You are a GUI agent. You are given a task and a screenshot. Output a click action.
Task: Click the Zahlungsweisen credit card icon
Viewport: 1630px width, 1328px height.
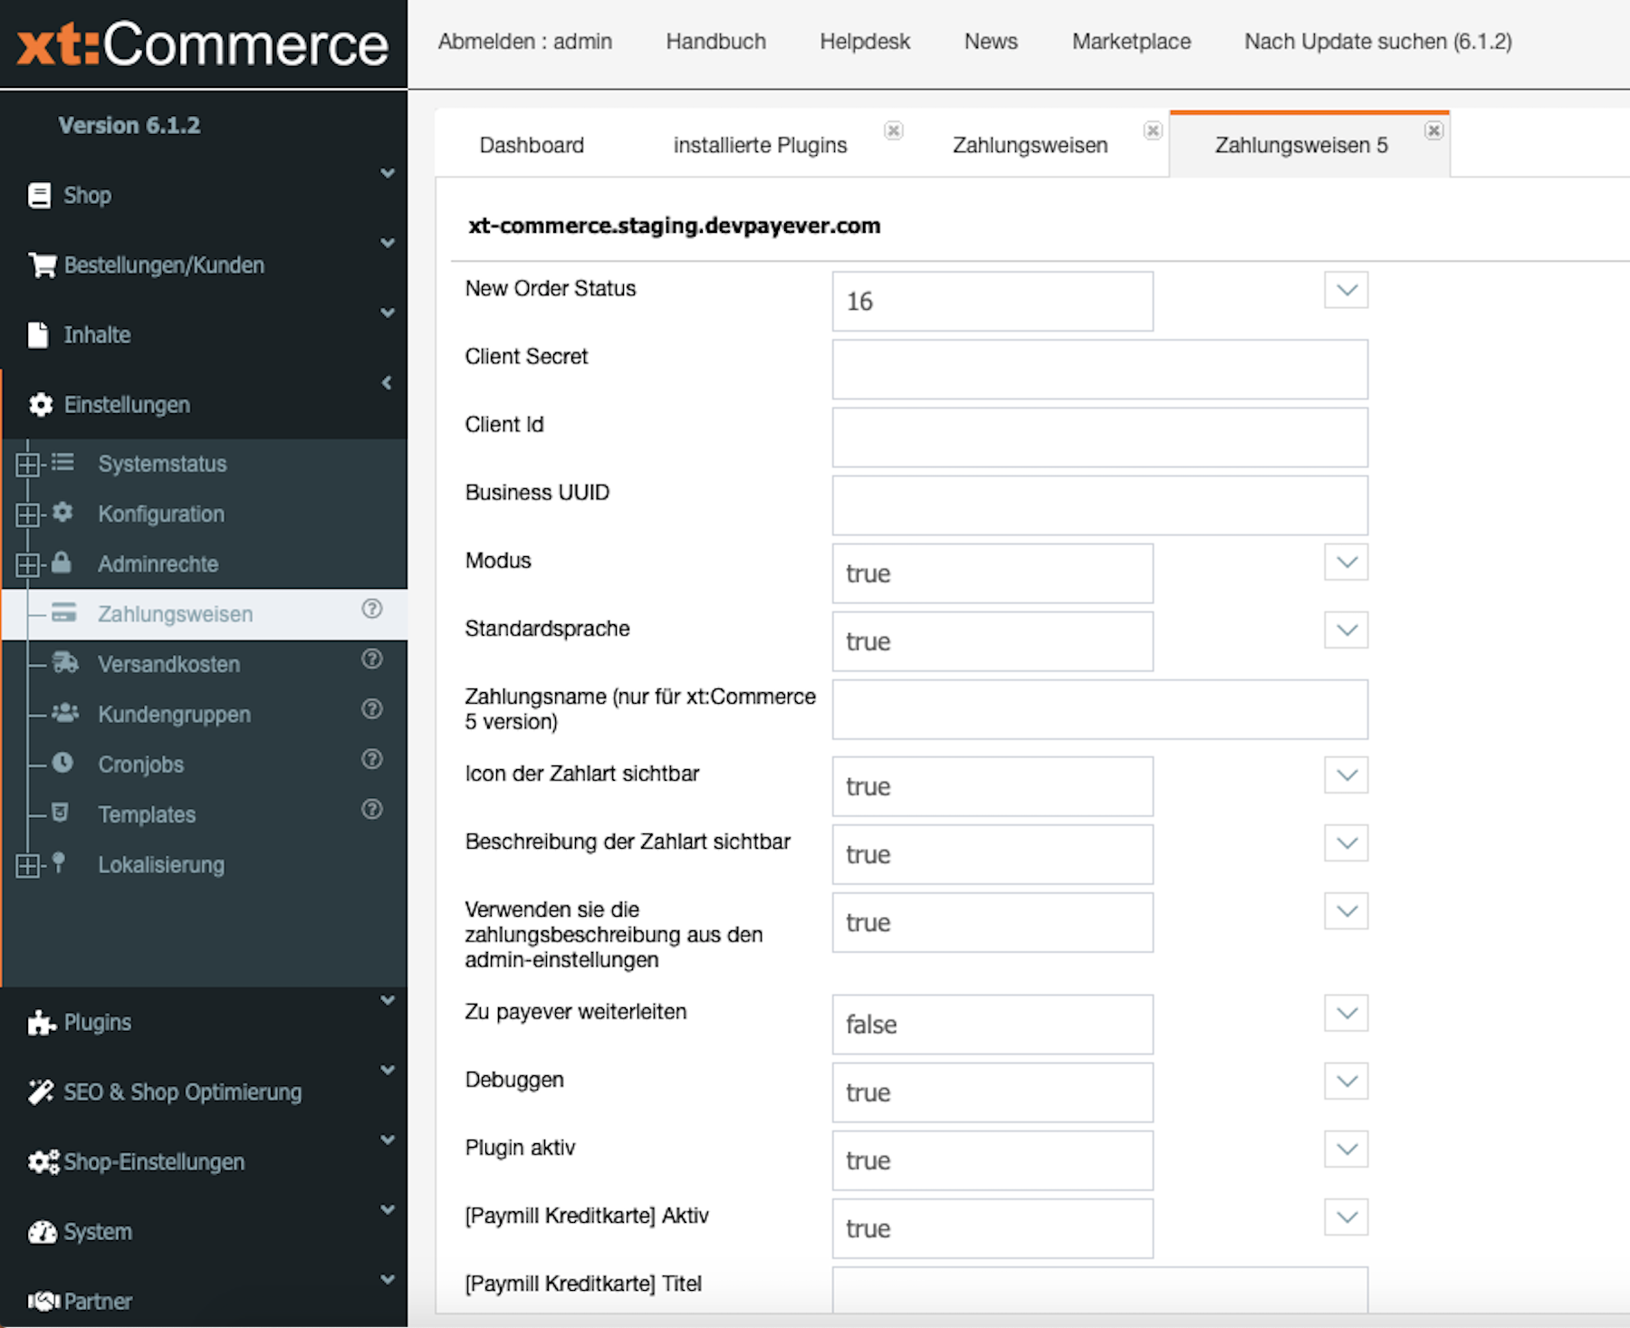(63, 613)
